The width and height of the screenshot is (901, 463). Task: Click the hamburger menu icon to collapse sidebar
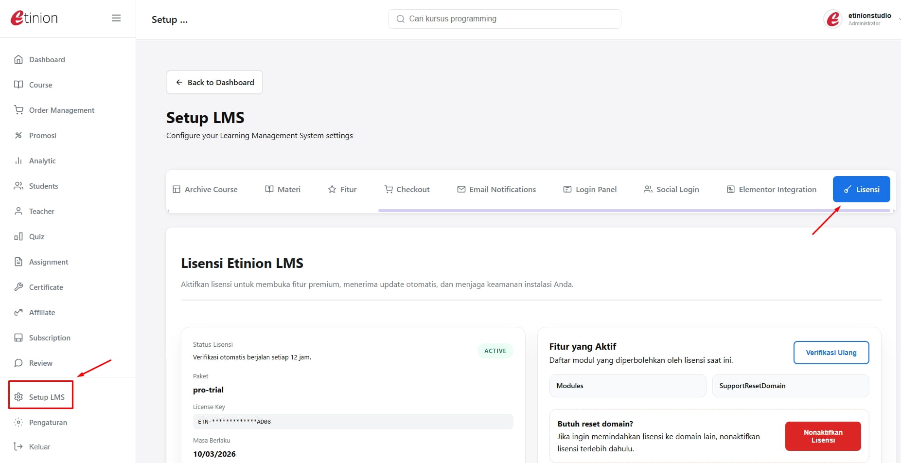tap(116, 18)
